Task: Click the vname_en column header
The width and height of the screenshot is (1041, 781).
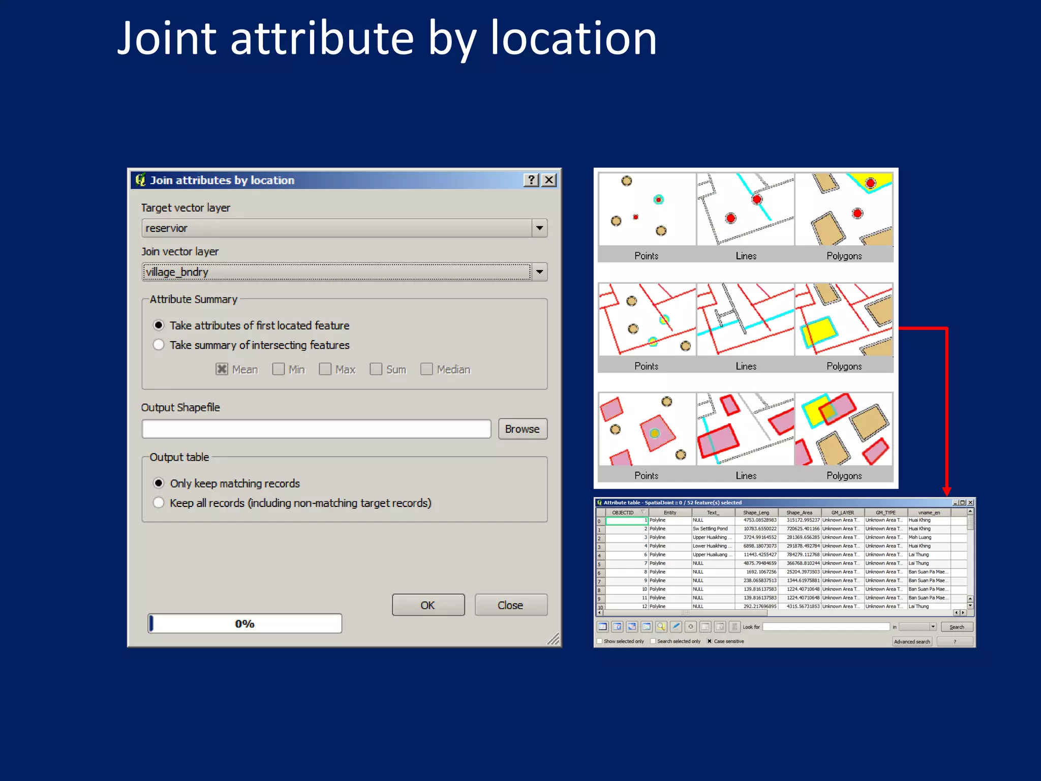Action: [x=929, y=513]
